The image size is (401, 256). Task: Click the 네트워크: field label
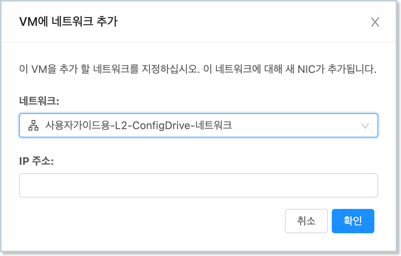click(x=40, y=101)
